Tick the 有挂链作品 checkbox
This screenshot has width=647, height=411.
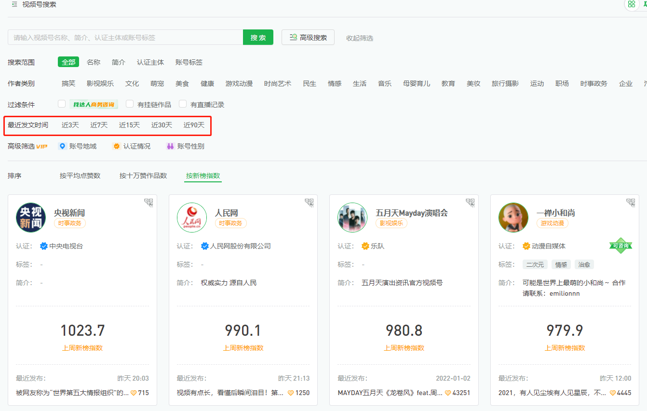click(x=130, y=104)
